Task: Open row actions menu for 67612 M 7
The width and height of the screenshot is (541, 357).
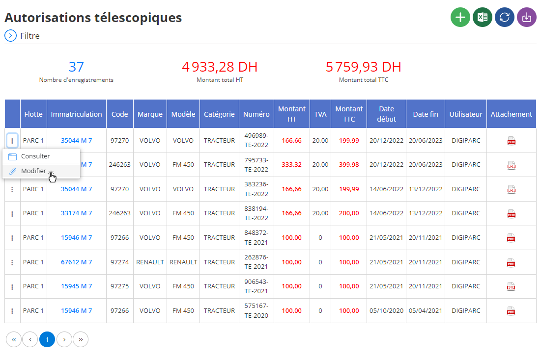Action: [12, 262]
